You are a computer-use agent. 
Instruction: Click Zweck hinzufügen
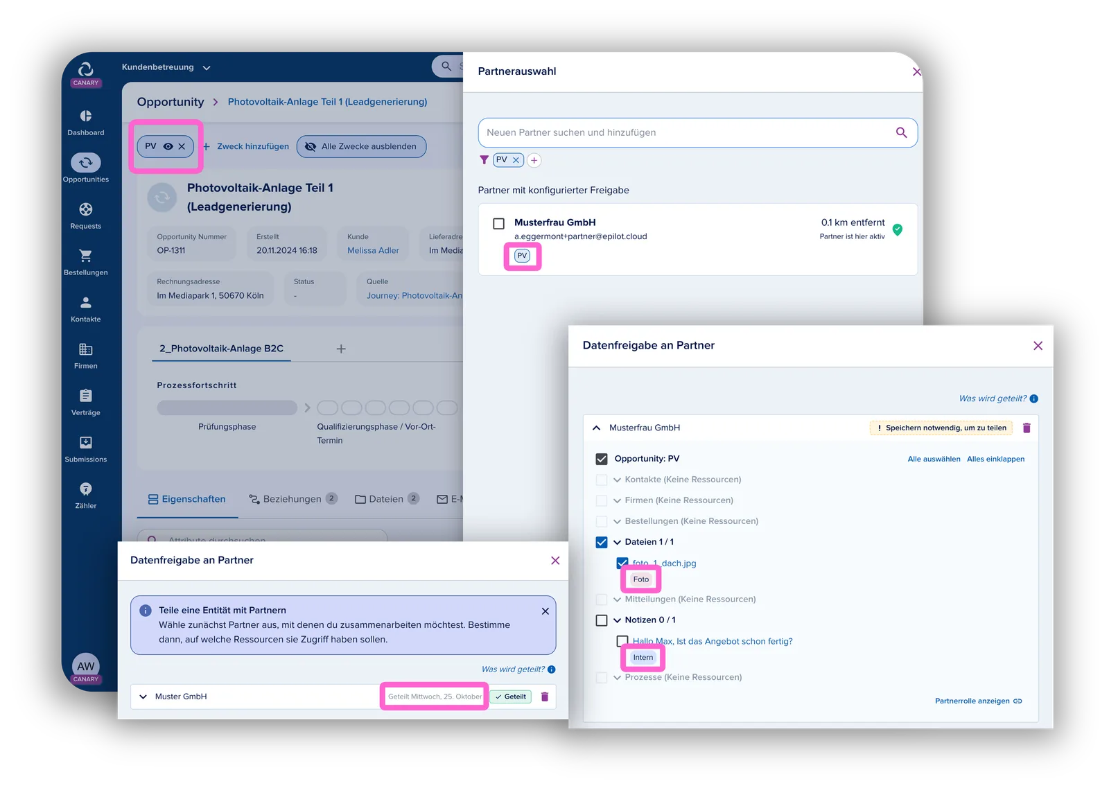point(246,146)
